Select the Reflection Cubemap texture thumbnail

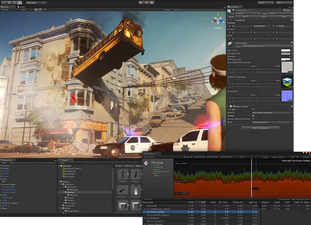point(287,81)
